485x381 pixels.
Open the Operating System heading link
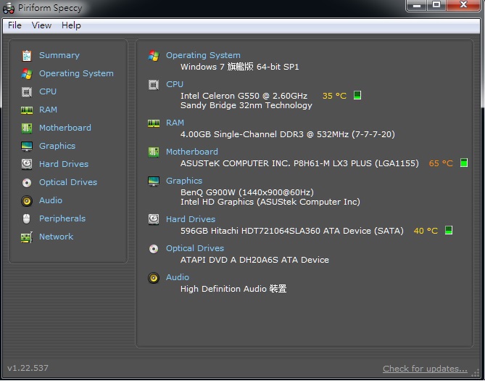click(x=203, y=55)
